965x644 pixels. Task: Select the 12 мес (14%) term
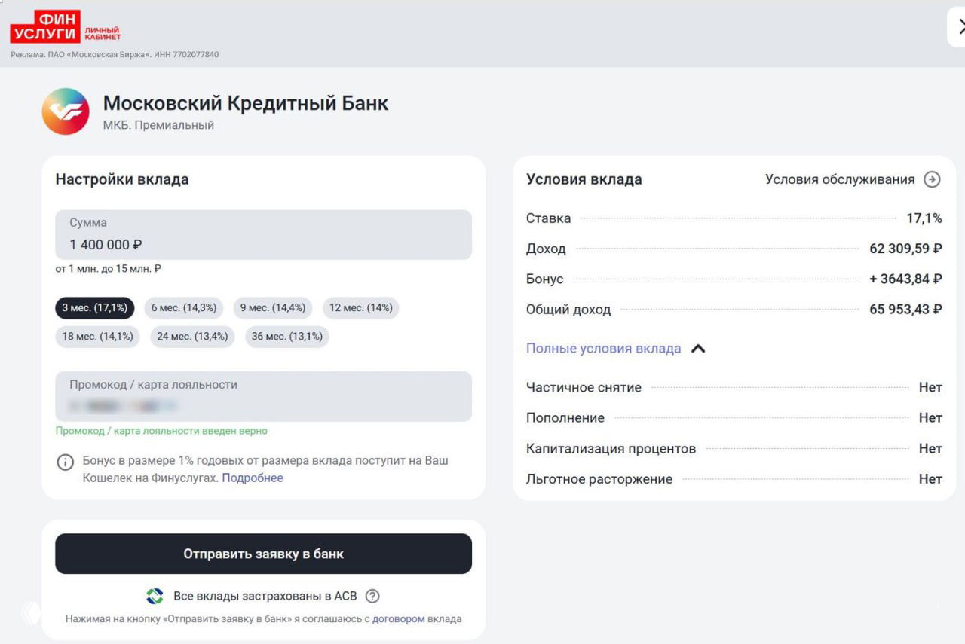pos(361,307)
